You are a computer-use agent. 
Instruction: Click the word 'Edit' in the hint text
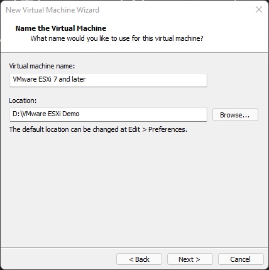[134, 129]
